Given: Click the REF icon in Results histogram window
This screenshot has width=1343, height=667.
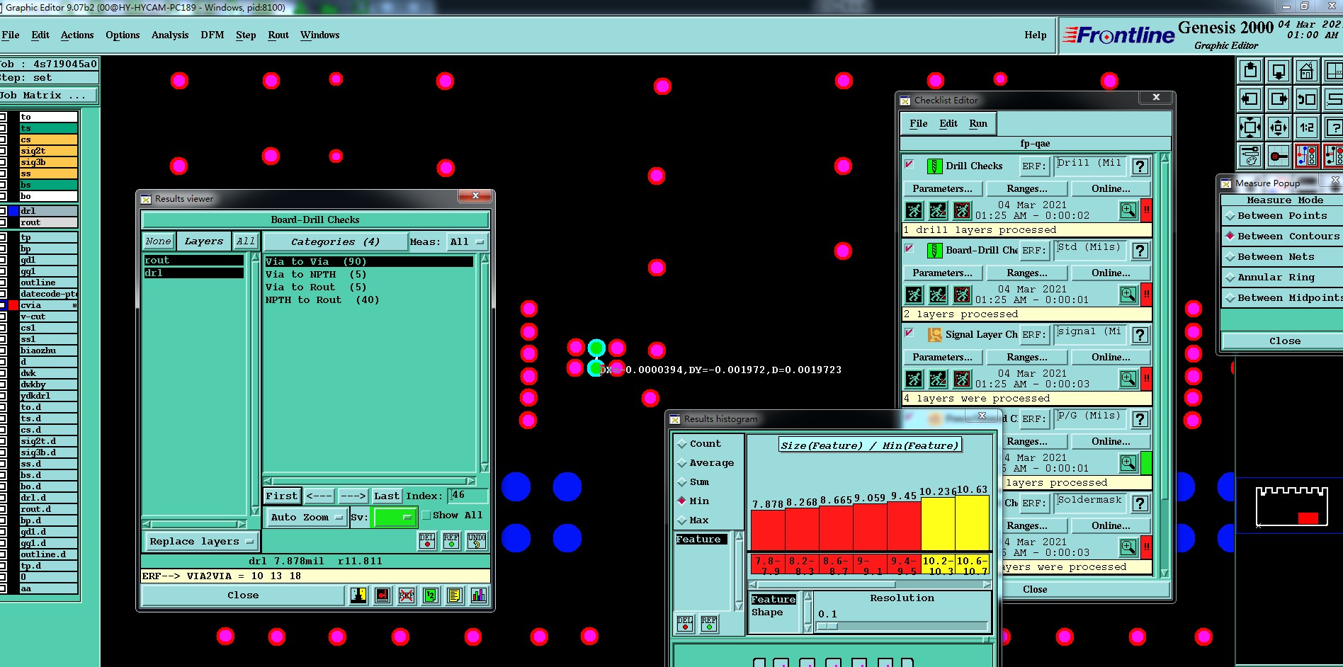Looking at the screenshot, I should [x=709, y=623].
